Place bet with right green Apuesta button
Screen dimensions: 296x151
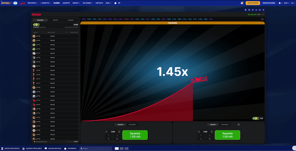pos(227,135)
